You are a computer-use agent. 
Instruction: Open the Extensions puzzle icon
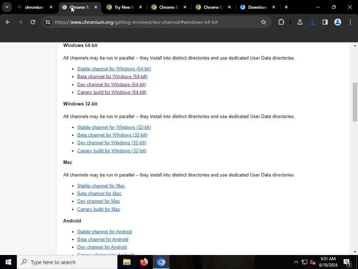pos(281,22)
